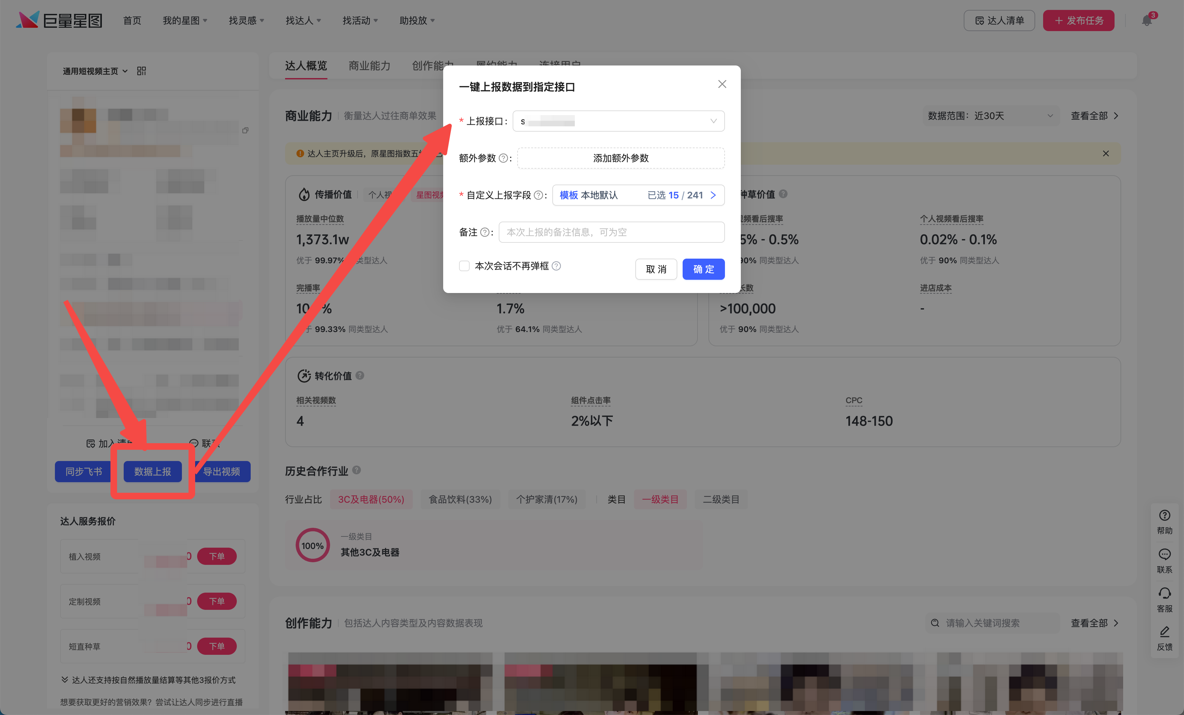Viewport: 1184px width, 715px height.
Task: Click 下单 for 短直种草
Action: tap(217, 646)
